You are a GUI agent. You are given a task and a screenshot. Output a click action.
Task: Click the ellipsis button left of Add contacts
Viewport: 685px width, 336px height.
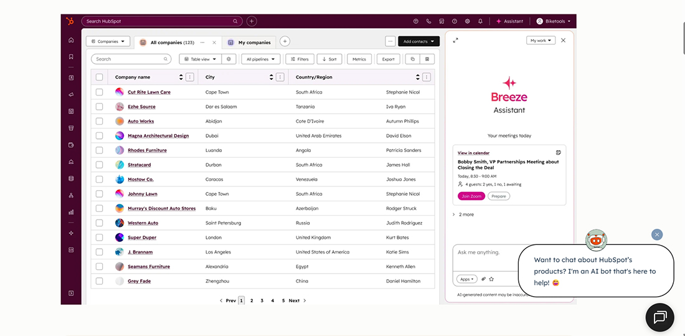(x=390, y=41)
